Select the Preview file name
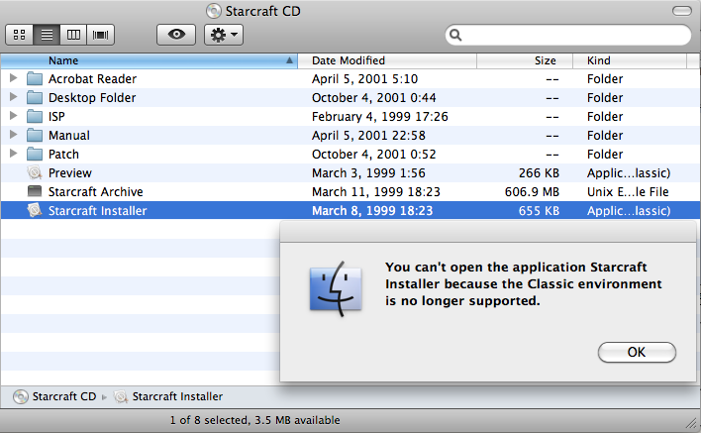The width and height of the screenshot is (701, 433). click(x=69, y=172)
